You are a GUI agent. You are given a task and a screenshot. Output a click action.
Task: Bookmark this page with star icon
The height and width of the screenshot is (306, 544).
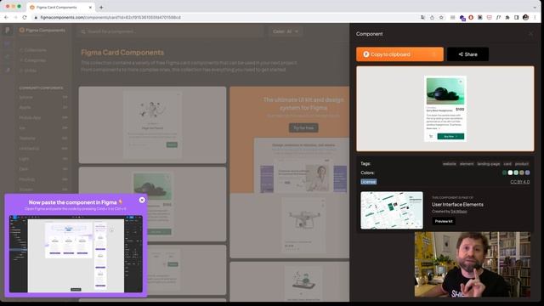[441, 17]
